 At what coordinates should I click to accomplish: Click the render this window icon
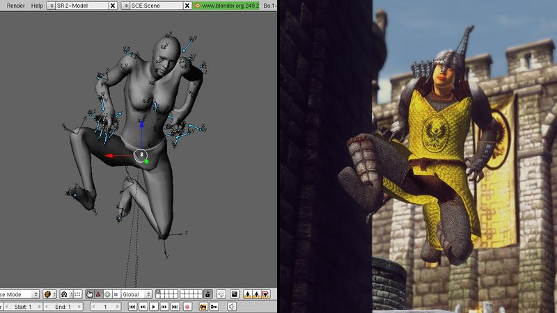(x=235, y=294)
